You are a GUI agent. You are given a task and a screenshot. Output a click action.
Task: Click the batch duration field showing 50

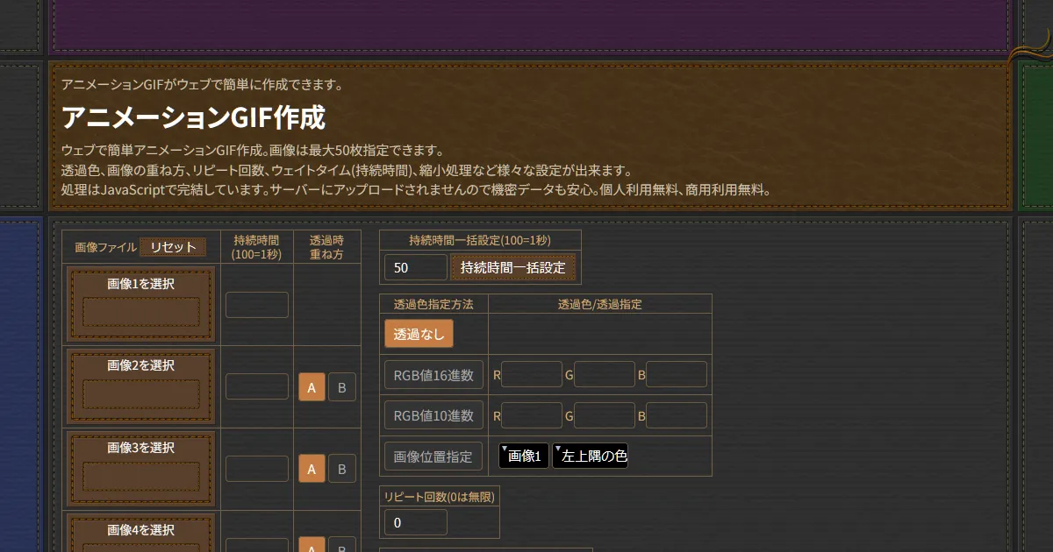(416, 267)
